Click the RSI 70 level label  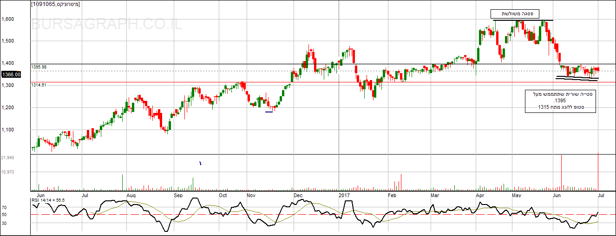[x=4, y=208]
